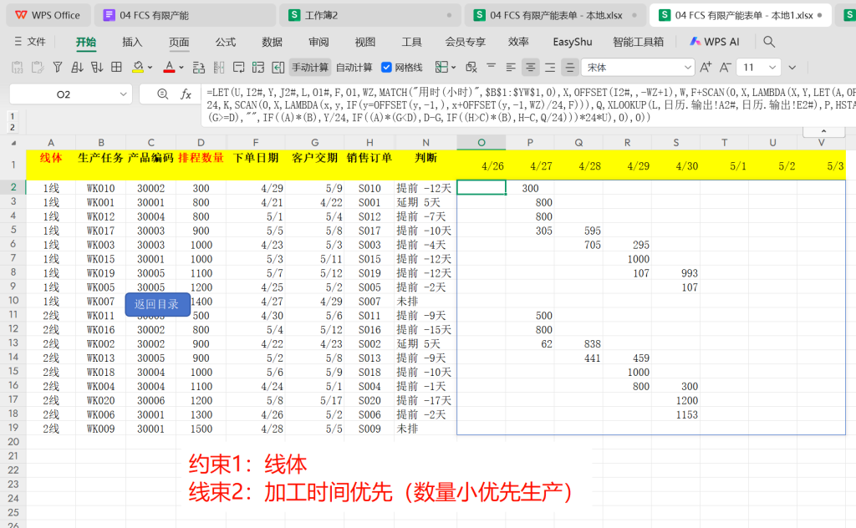Open the borders dropdown arrow
Viewport: 856px width, 528px height.
(454, 68)
